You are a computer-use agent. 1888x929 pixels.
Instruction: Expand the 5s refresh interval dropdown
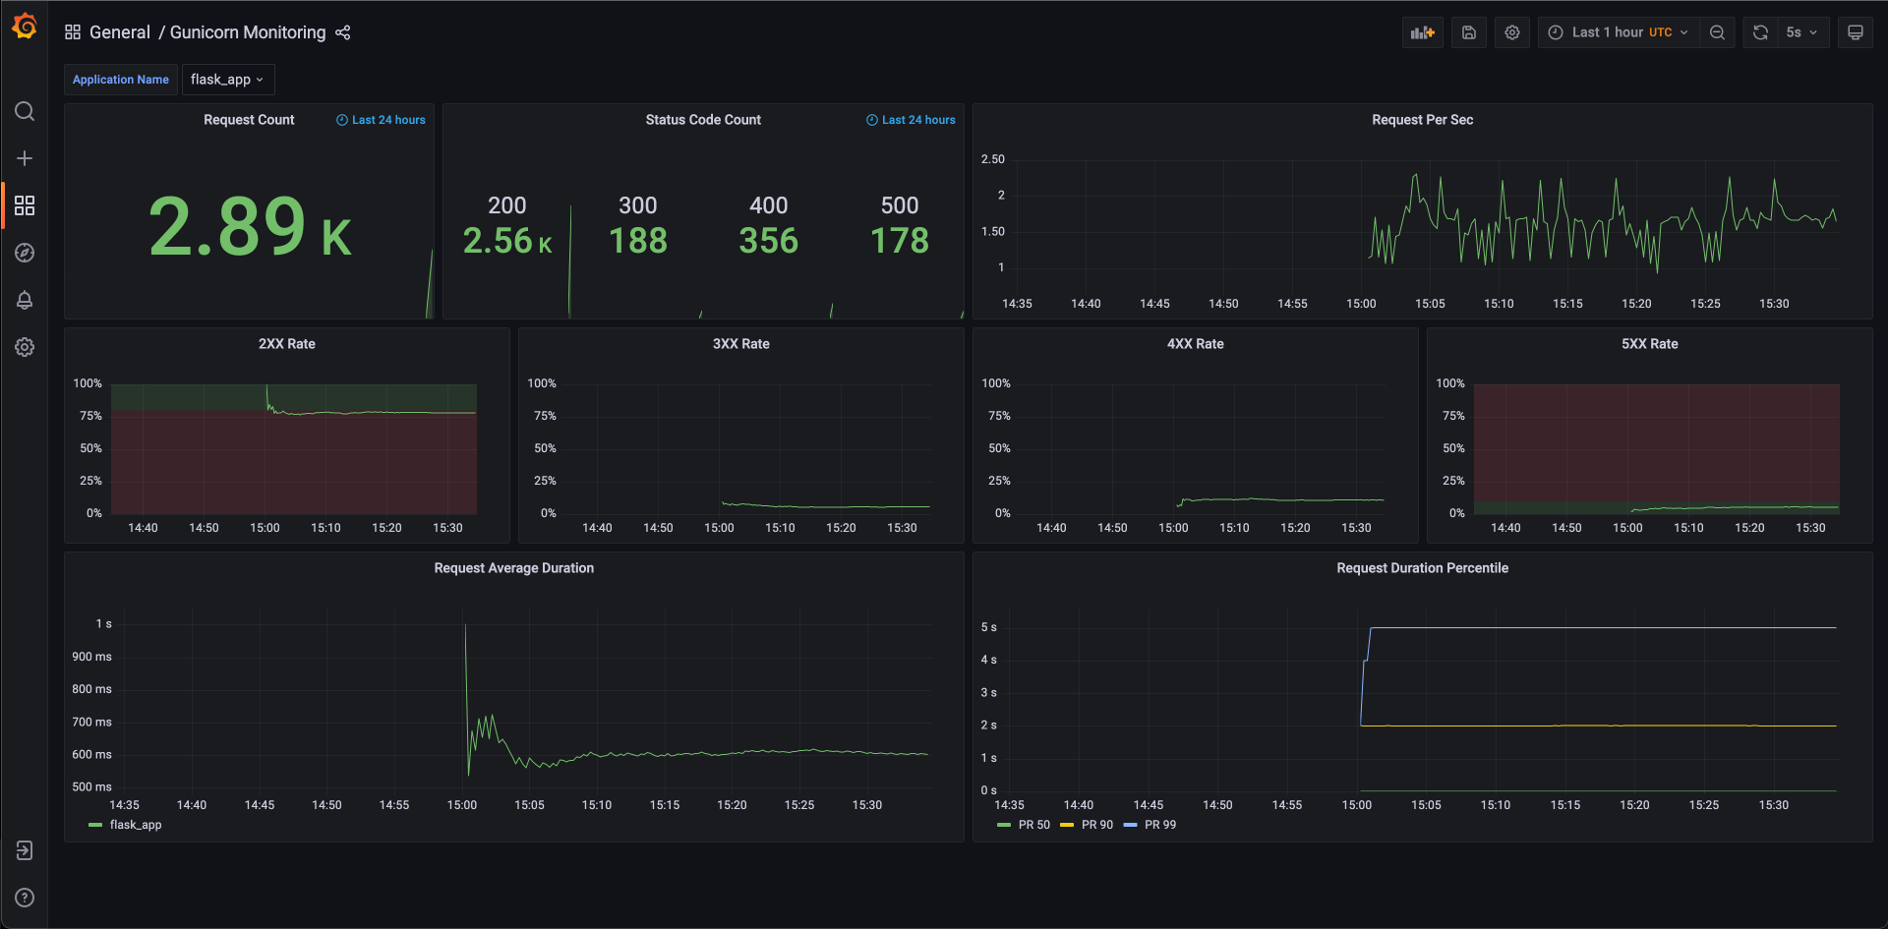1802,32
